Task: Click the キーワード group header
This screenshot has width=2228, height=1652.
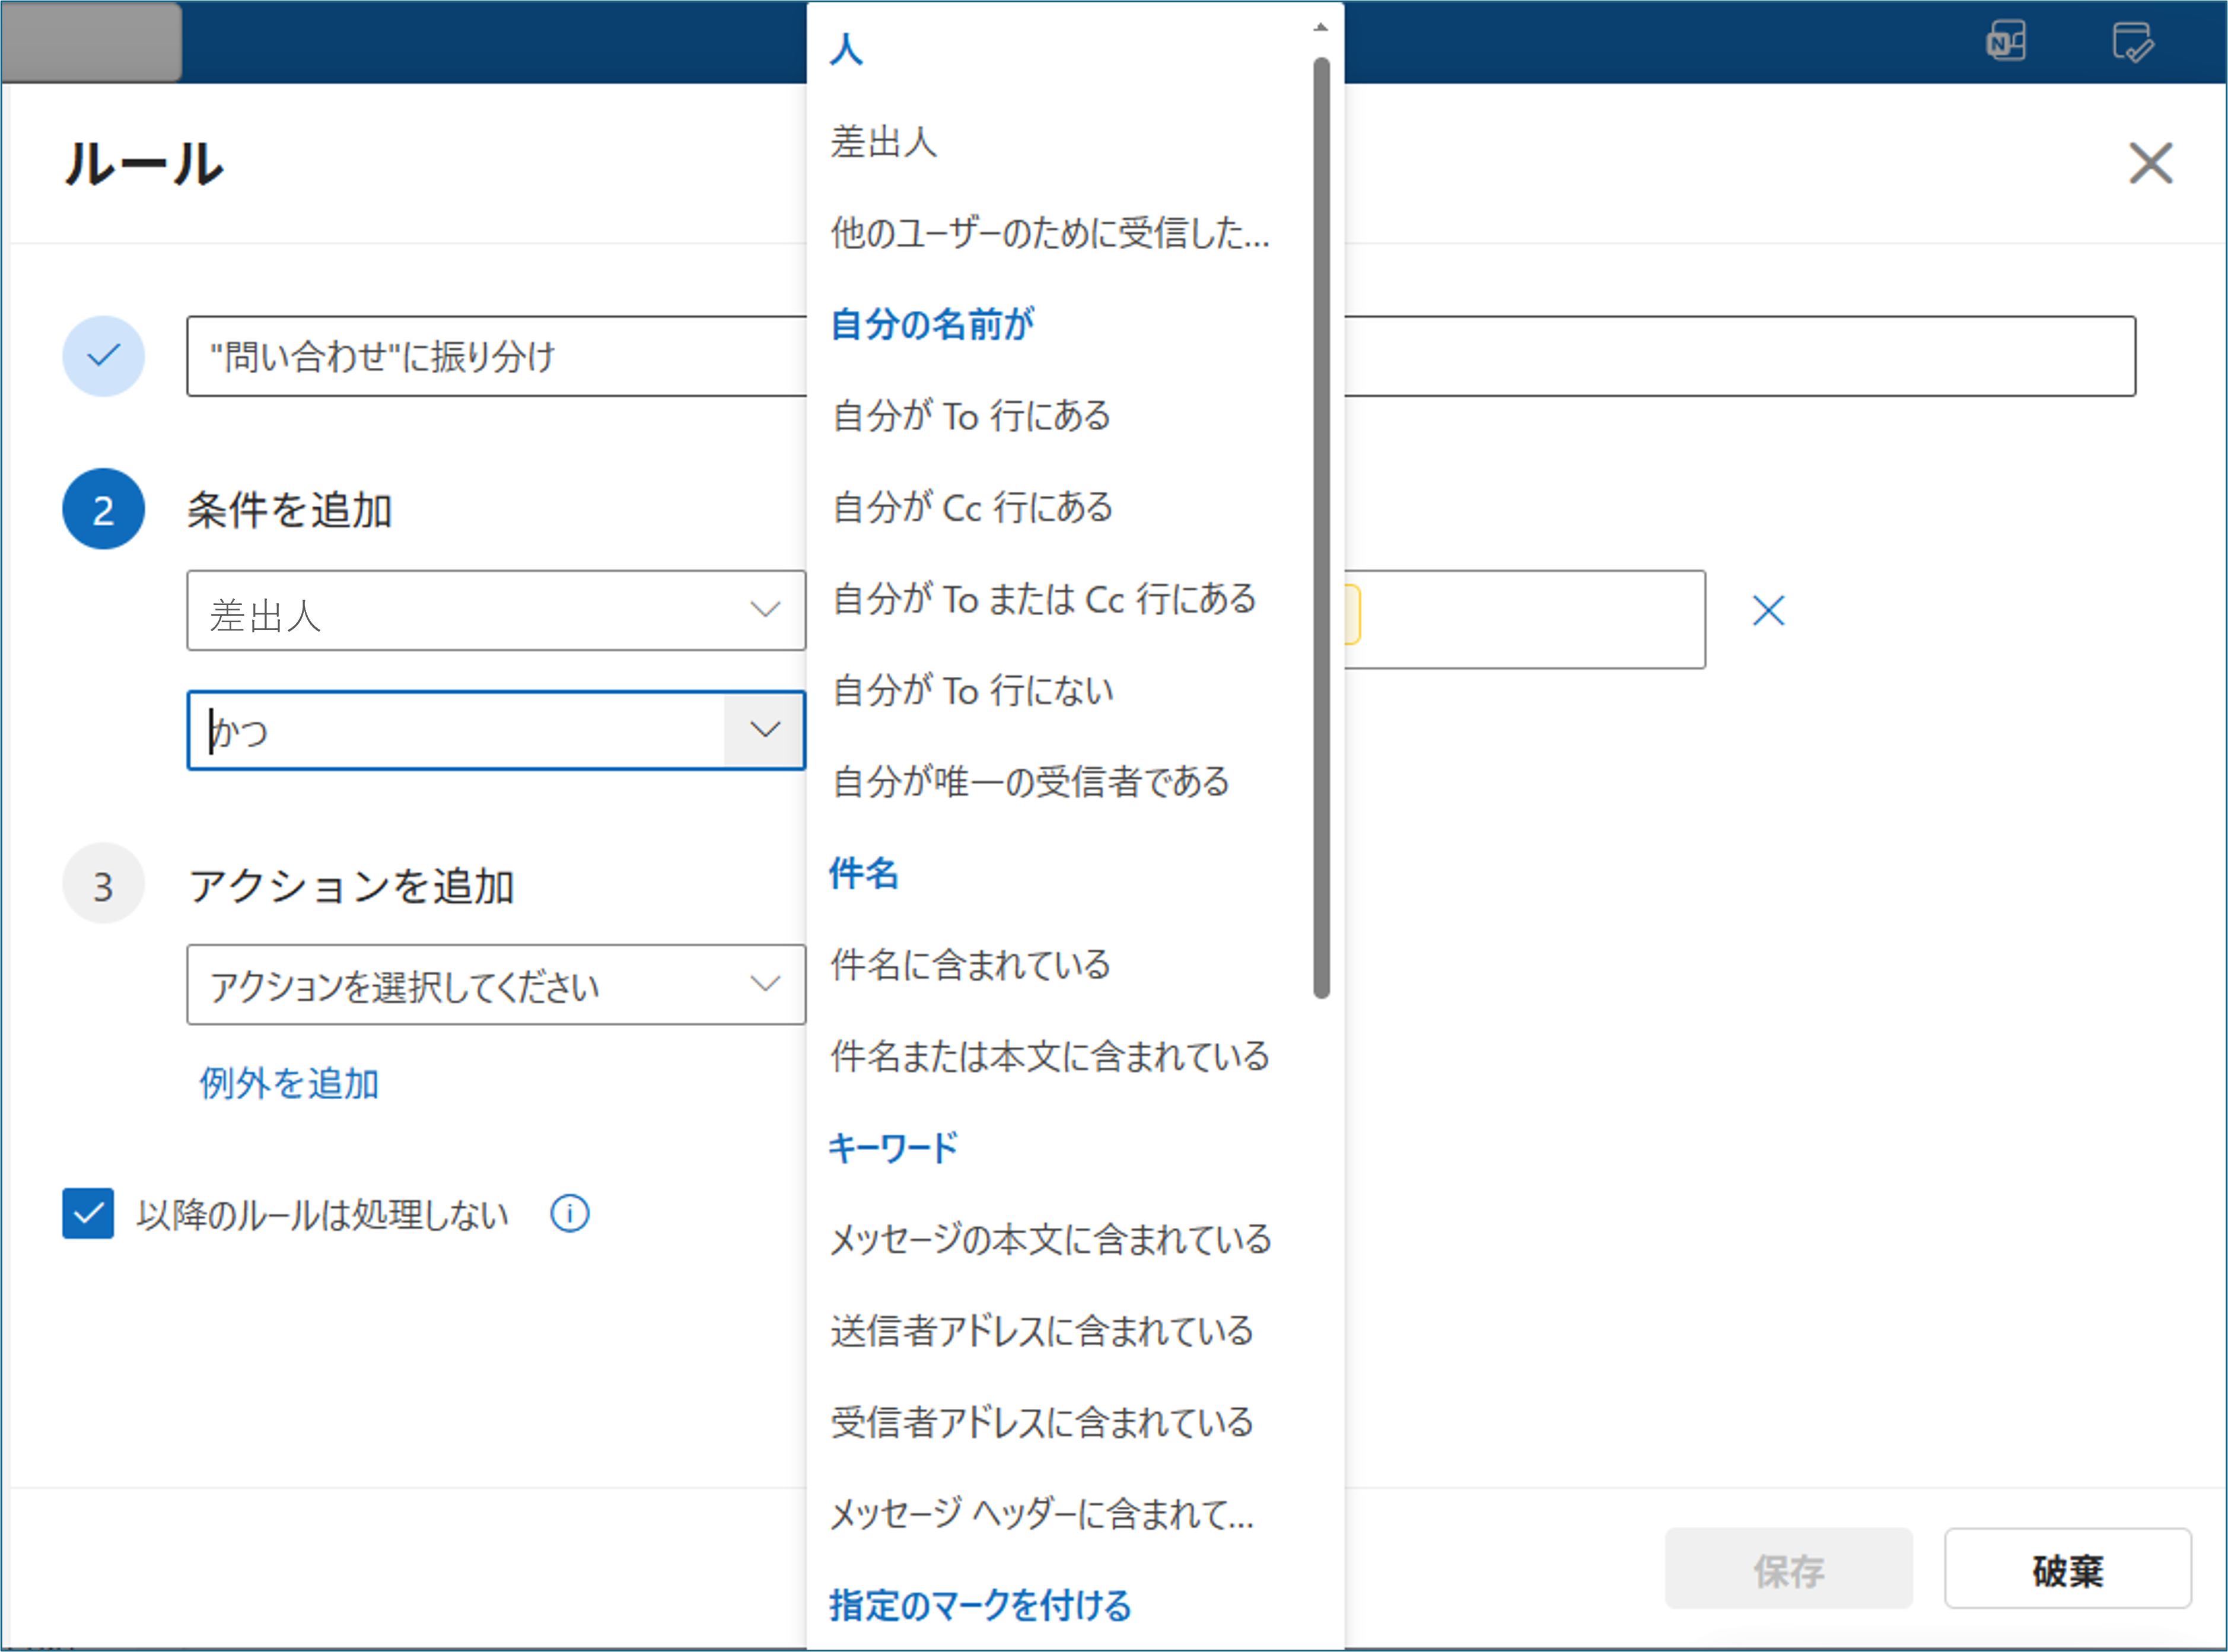Action: [x=893, y=1148]
